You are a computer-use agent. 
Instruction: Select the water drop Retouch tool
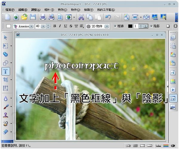coord(6,98)
